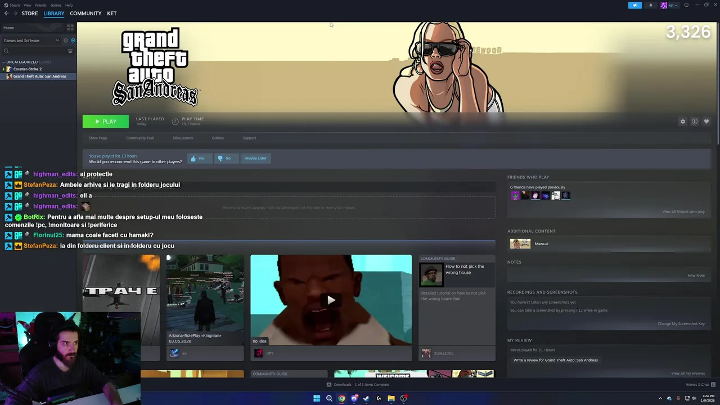Create a New Note

[696, 276]
